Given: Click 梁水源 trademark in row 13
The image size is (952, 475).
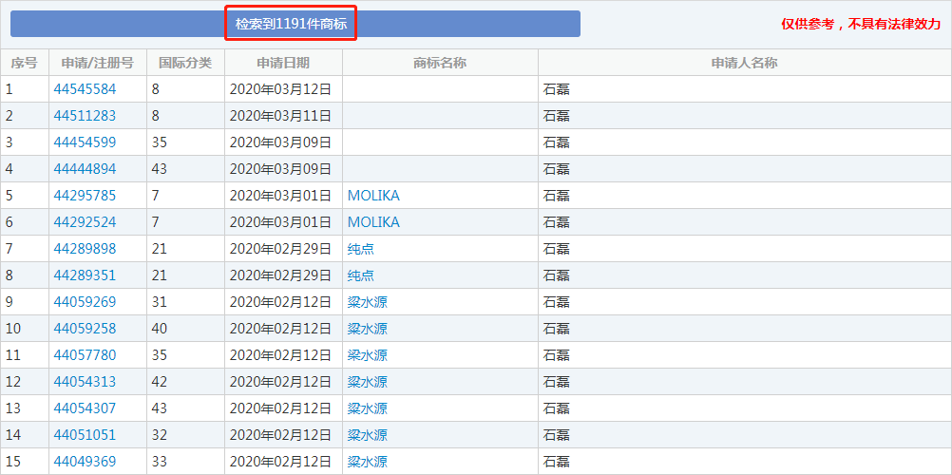Looking at the screenshot, I should coord(368,408).
